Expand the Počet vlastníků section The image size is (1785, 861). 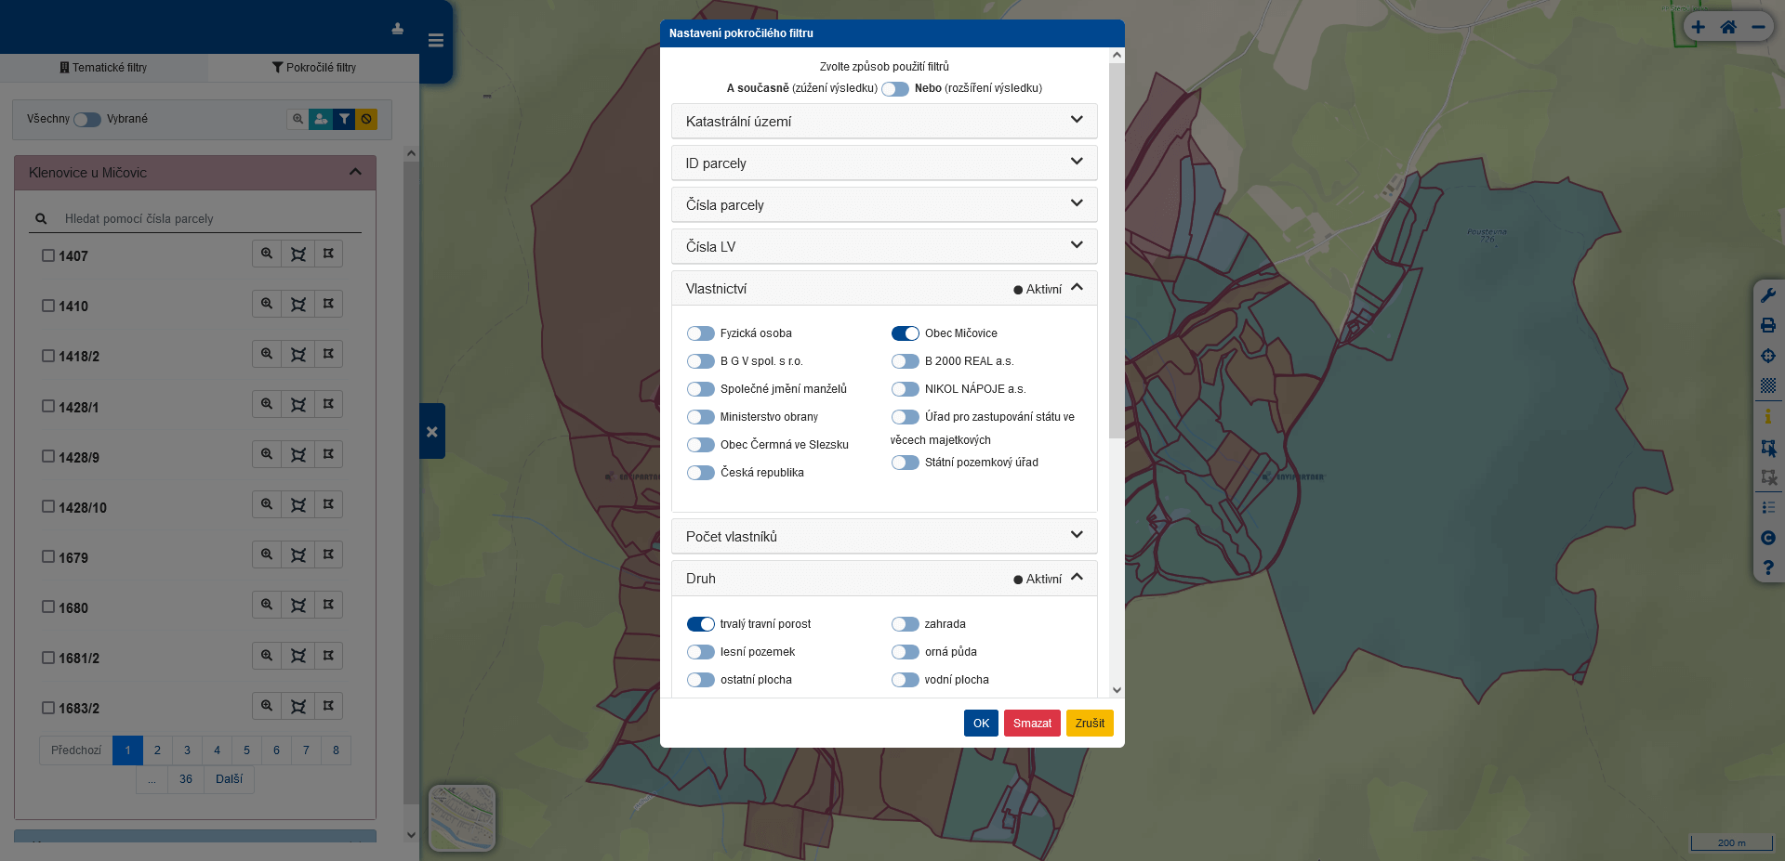point(884,536)
